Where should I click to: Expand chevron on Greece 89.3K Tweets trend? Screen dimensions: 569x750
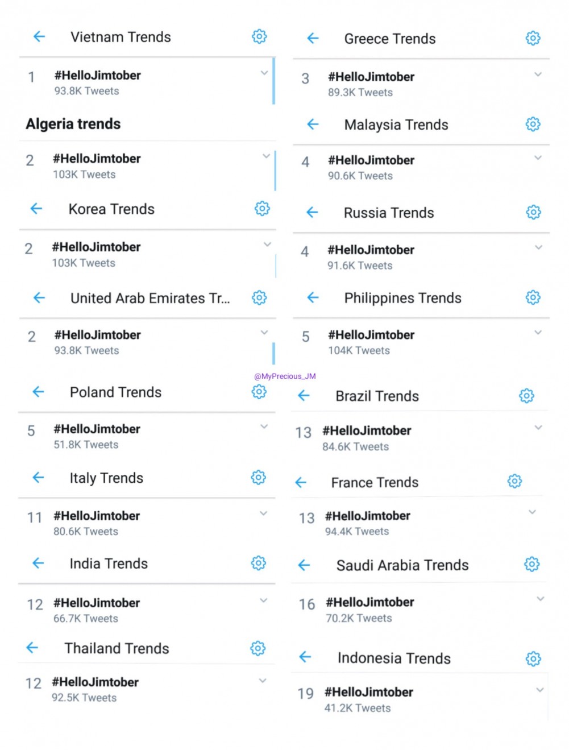point(538,74)
